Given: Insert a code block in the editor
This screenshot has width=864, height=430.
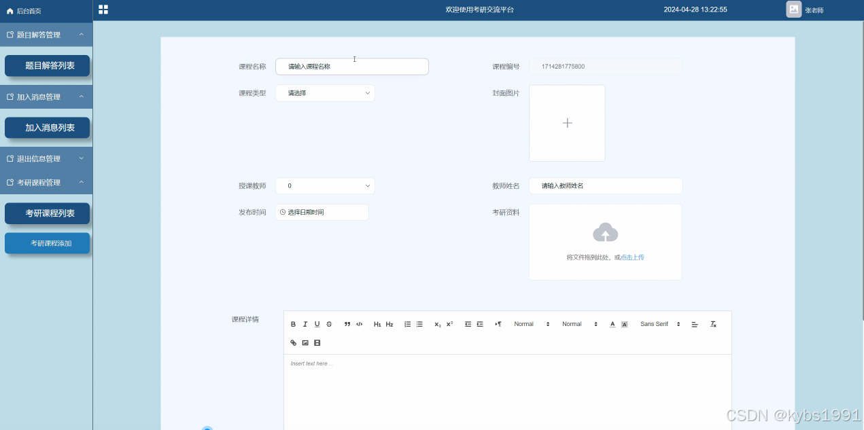Looking at the screenshot, I should tap(360, 325).
